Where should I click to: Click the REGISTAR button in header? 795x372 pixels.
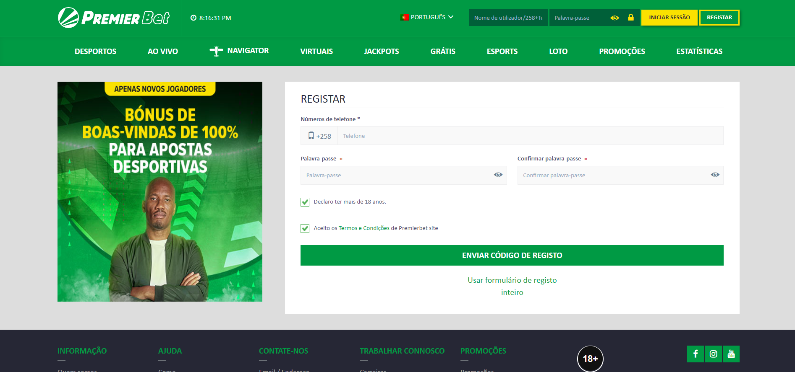point(719,18)
